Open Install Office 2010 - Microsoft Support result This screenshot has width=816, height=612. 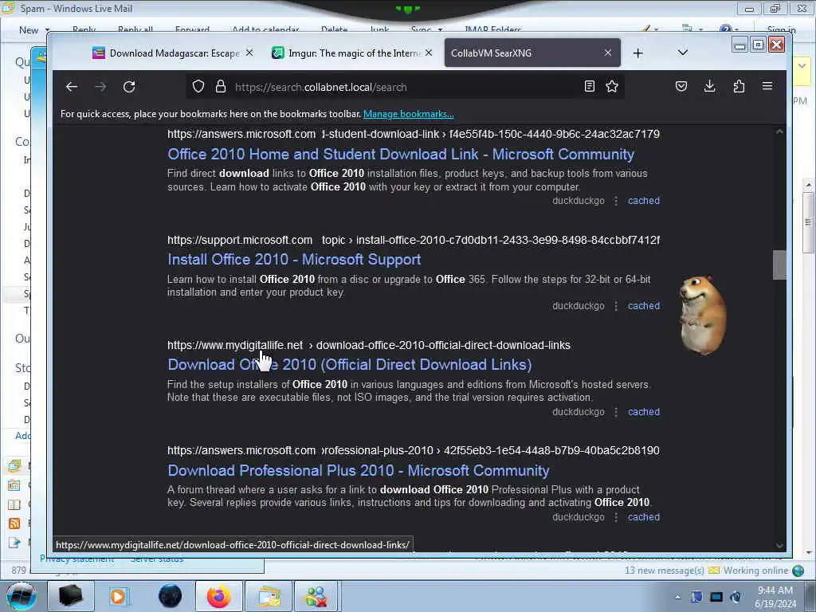[294, 259]
